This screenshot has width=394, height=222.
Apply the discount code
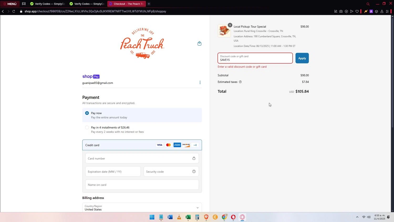[x=302, y=58]
